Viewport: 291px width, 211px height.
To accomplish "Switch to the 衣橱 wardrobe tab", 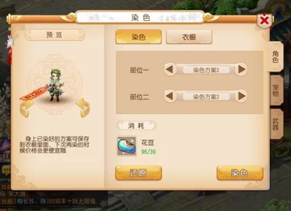I will tap(189, 37).
